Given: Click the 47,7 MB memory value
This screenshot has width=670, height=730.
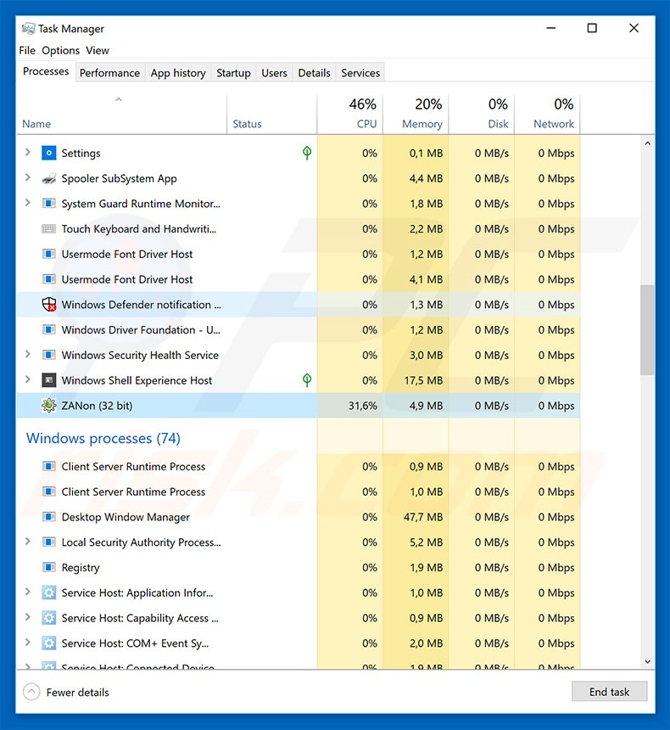Looking at the screenshot, I should coord(423,517).
